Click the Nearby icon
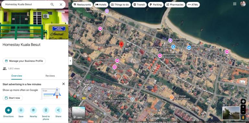Image resolution: width=249 pixels, height=123 pixels. [33, 110]
